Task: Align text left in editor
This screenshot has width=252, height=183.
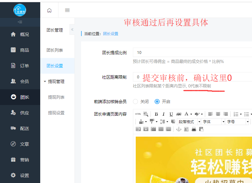Action: click(x=211, y=114)
